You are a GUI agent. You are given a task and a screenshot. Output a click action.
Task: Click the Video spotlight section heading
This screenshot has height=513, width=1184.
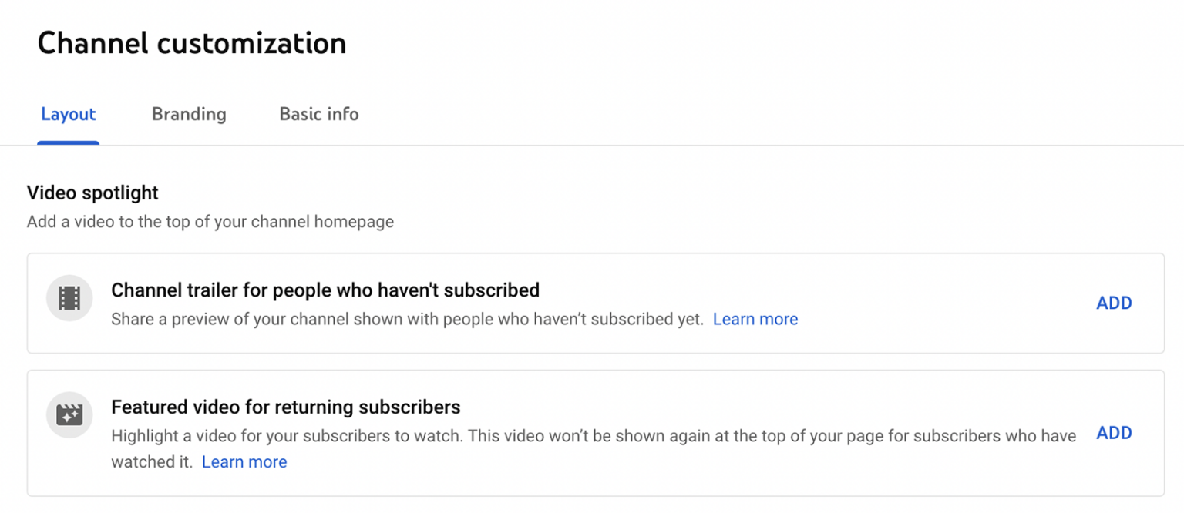click(x=92, y=193)
